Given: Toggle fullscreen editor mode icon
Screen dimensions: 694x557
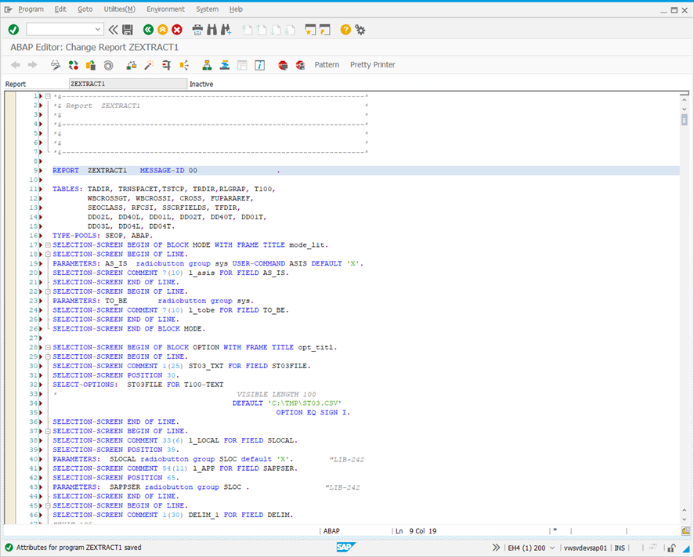Looking at the screenshot, I should (x=240, y=65).
